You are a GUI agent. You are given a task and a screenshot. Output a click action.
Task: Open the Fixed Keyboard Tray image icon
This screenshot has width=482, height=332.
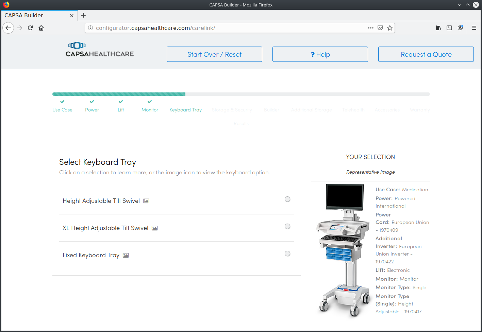point(126,255)
